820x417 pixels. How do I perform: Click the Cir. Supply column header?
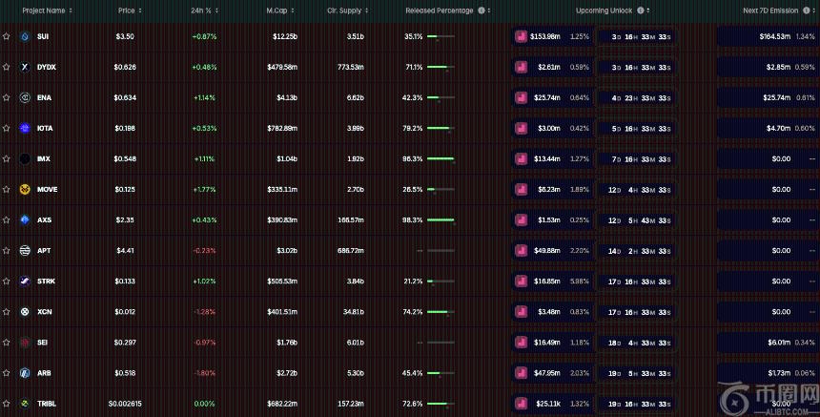[344, 10]
